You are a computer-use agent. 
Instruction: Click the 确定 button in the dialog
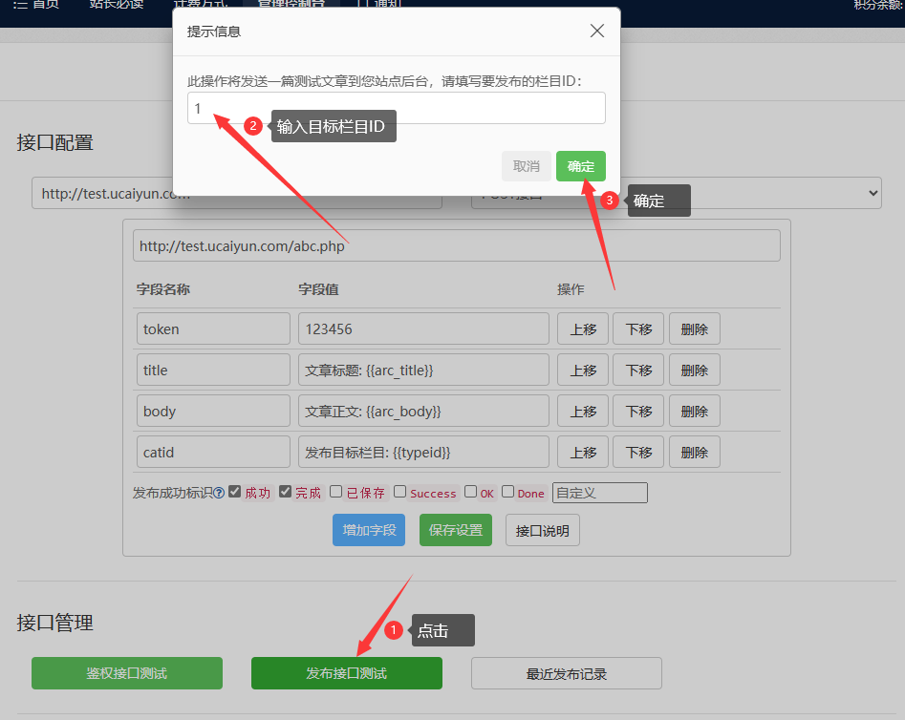(580, 166)
